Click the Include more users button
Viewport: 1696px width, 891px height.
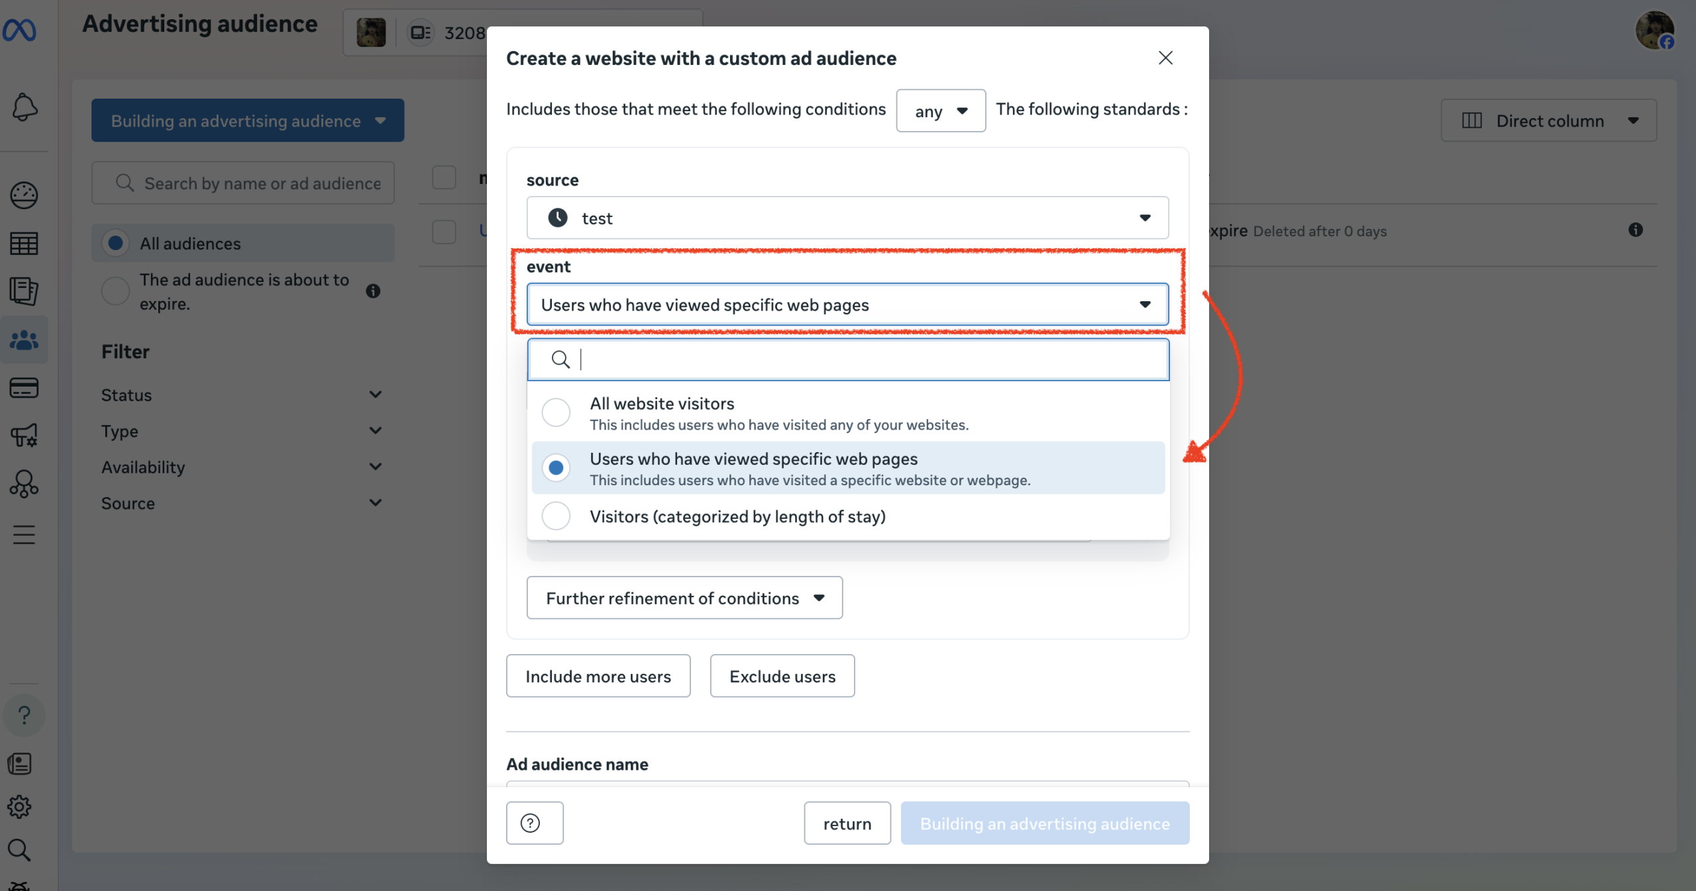(x=598, y=675)
